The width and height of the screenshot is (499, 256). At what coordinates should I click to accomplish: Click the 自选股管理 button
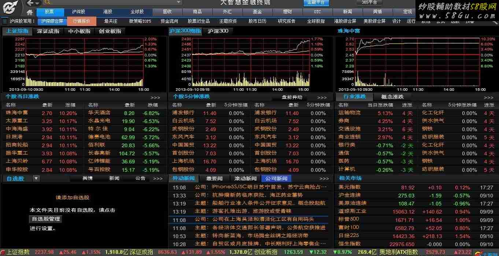pos(45,219)
